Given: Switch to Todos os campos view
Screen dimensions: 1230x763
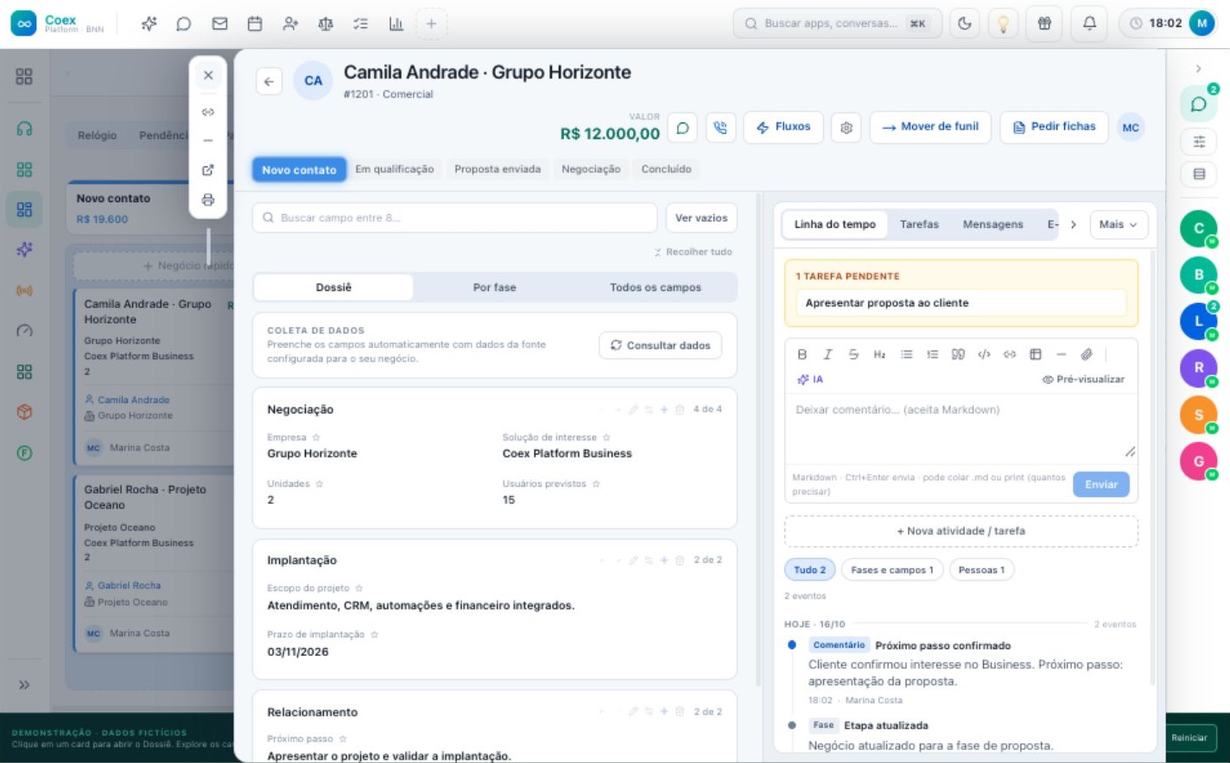Looking at the screenshot, I should 656,287.
